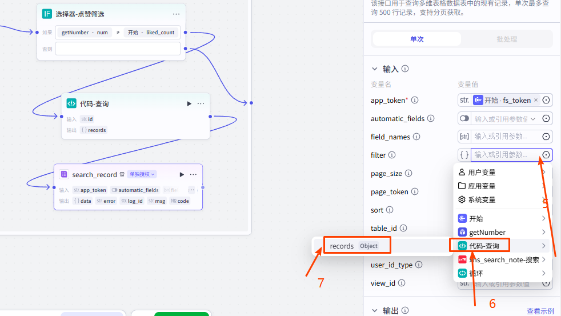
Task: Run the search_record node test
Action: coord(182,174)
